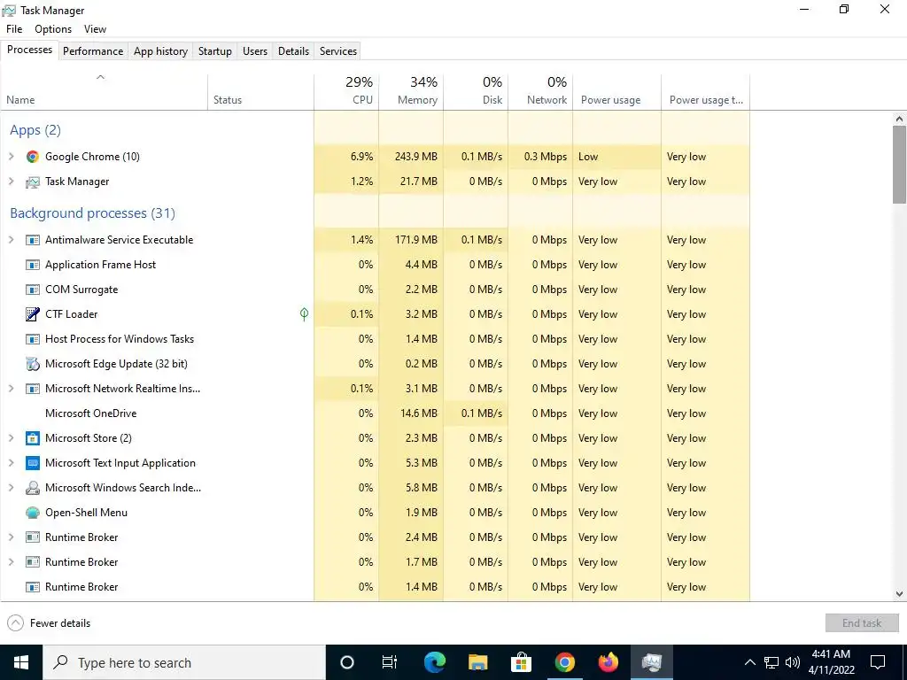Expand the Task Manager process row
The image size is (907, 680).
pos(11,182)
